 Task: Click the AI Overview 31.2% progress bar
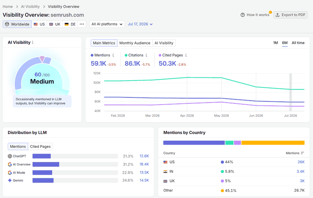pyautogui.click(x=75, y=164)
